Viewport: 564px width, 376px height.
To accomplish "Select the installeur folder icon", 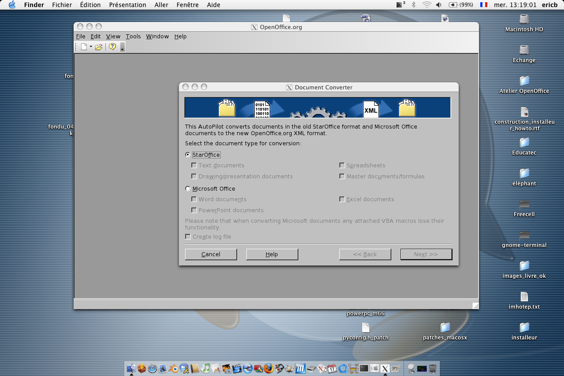I will tap(524, 328).
